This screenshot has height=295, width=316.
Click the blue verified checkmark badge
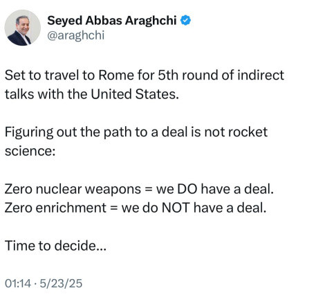[x=185, y=20]
